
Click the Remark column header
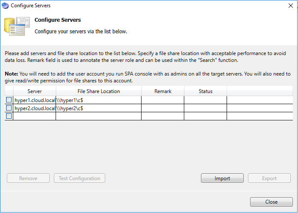click(x=163, y=91)
